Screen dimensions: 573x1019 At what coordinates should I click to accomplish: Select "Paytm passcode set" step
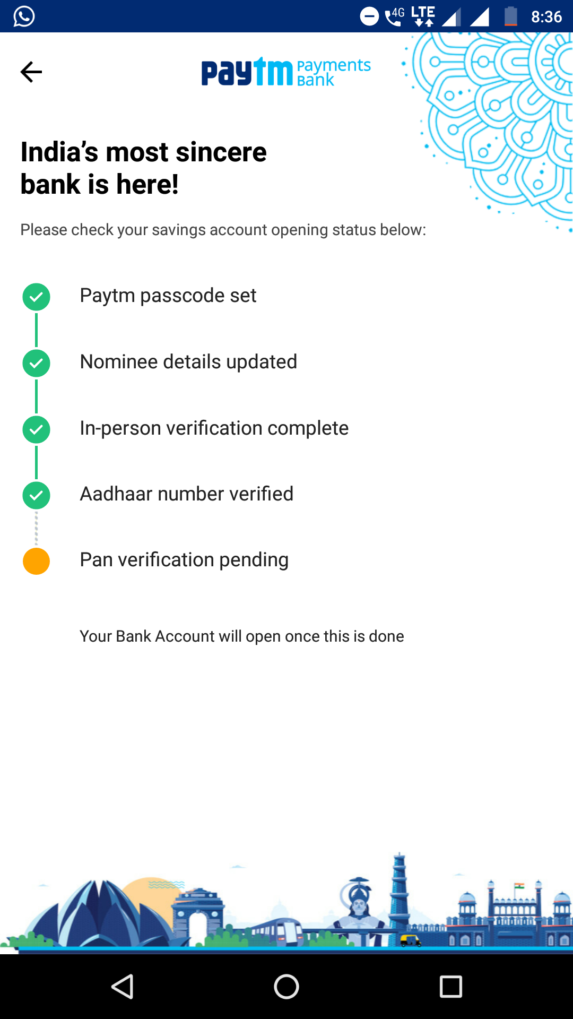click(168, 296)
